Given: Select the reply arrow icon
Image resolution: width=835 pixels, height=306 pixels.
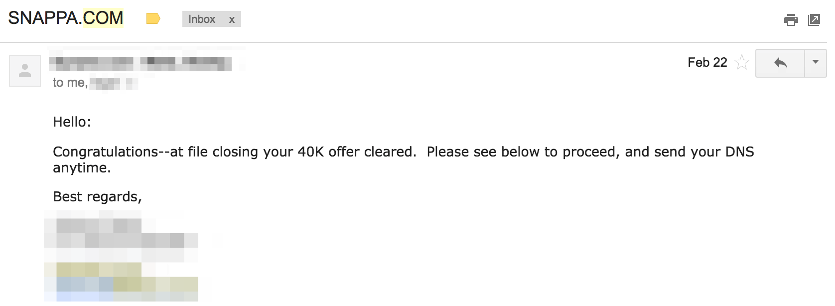Looking at the screenshot, I should coord(781,63).
